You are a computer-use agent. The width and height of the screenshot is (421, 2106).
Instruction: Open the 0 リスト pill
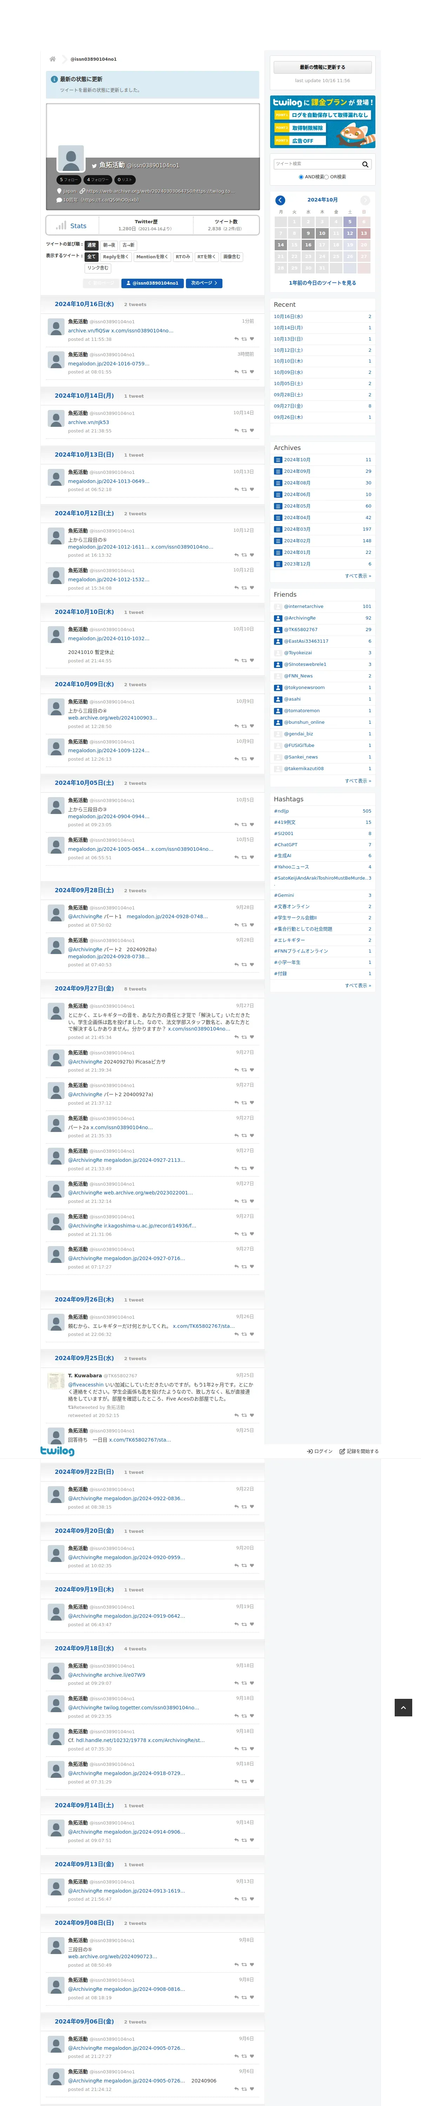coord(125,180)
